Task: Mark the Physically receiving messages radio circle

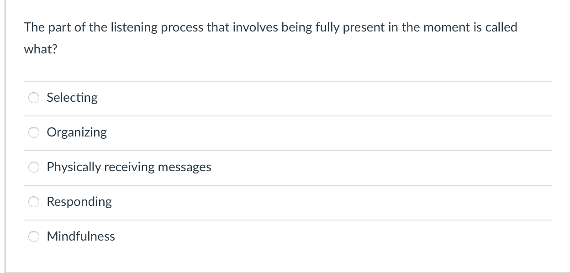Action: (x=35, y=168)
